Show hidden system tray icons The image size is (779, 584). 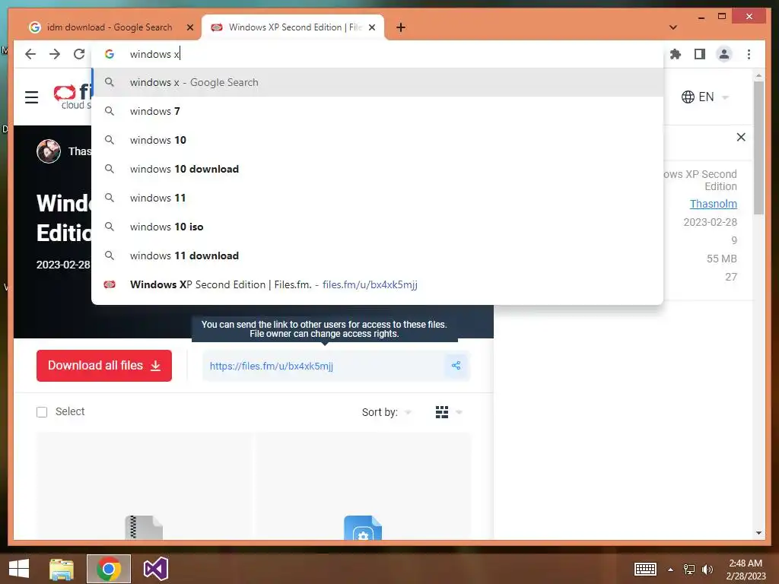point(670,570)
